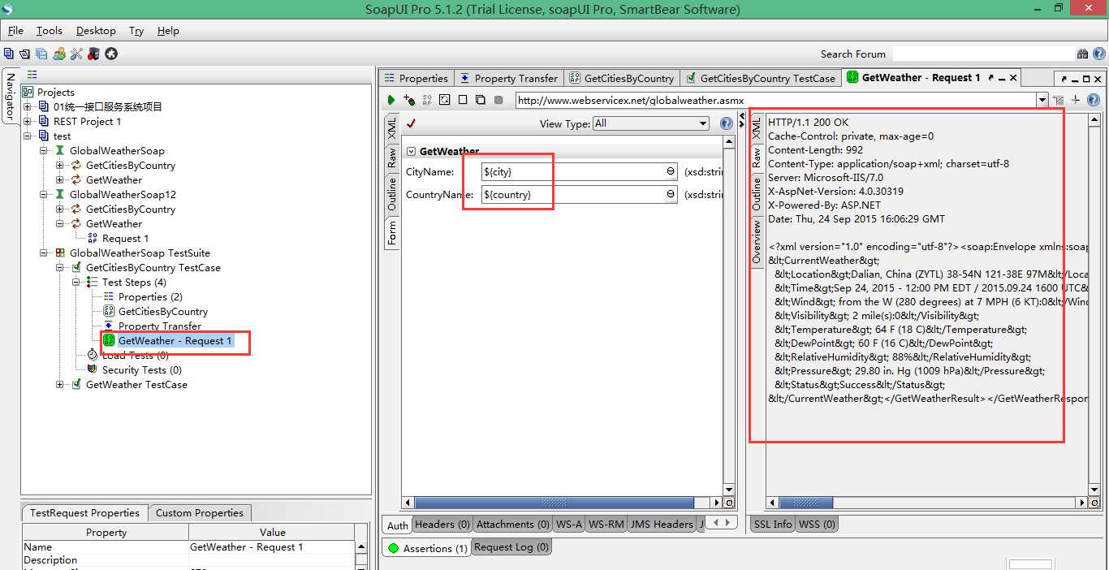Click the preferences wrench and scissors icon
The image size is (1109, 570).
click(76, 54)
